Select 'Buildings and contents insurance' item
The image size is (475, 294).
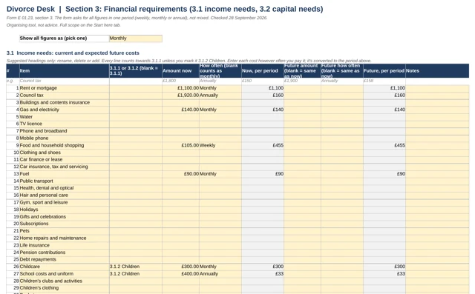click(65, 102)
